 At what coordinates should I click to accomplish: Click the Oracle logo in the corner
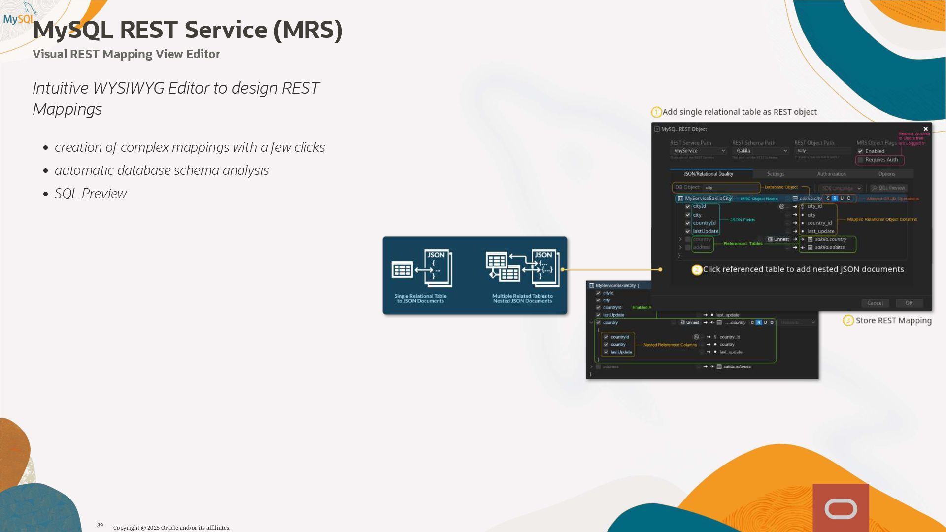pos(841,508)
